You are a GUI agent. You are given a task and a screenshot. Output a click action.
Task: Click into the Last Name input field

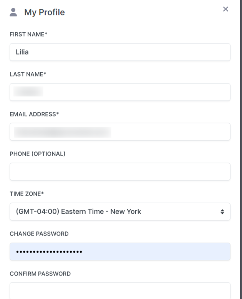[120, 92]
